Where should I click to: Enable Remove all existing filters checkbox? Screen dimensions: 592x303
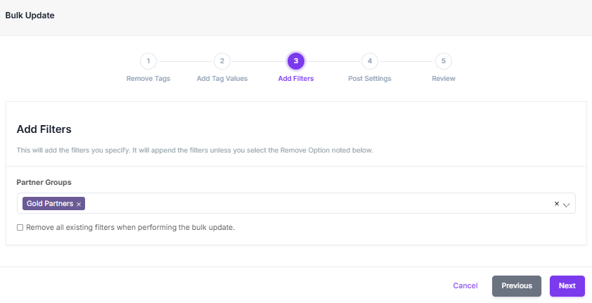(x=20, y=228)
